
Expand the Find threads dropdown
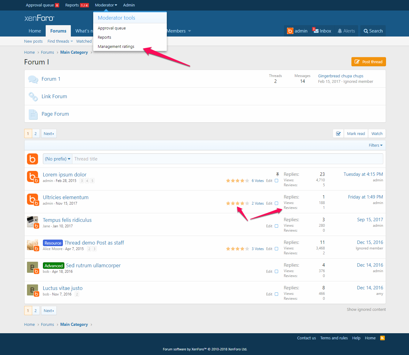60,41
